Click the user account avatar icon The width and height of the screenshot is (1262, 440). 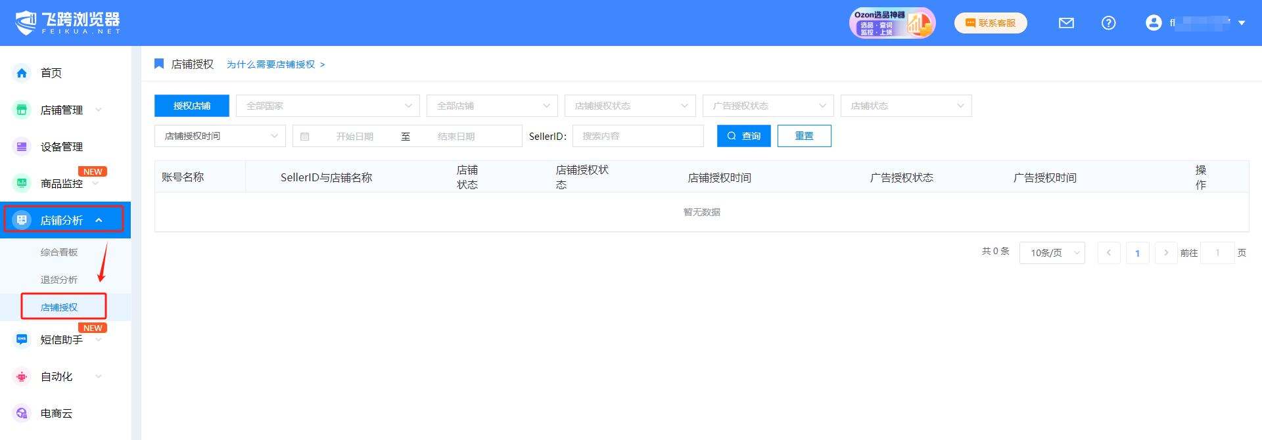(1154, 23)
